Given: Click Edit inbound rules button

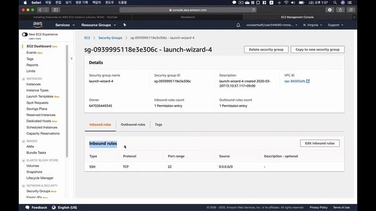Looking at the screenshot, I should [x=320, y=143].
